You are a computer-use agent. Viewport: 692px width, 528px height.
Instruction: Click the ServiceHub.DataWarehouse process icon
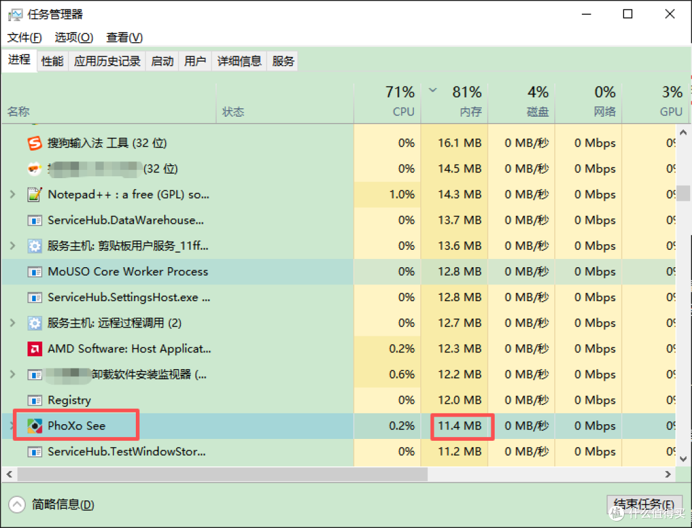(x=35, y=220)
